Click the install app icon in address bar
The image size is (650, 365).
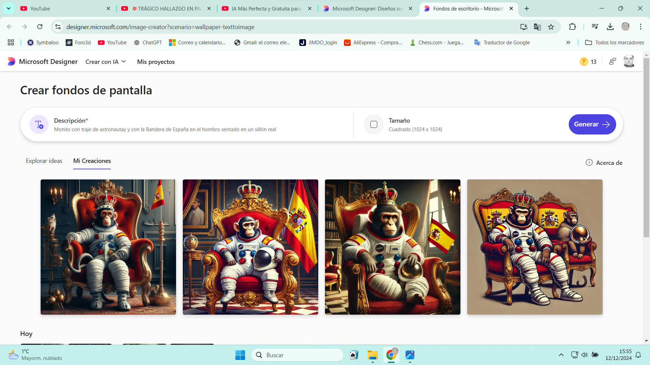pyautogui.click(x=524, y=27)
